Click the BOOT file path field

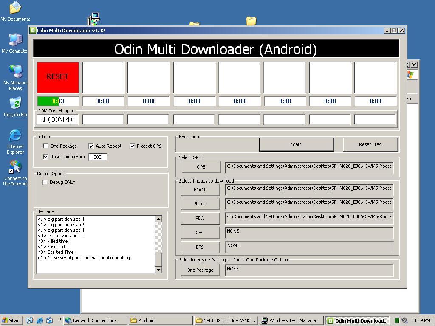click(309, 190)
